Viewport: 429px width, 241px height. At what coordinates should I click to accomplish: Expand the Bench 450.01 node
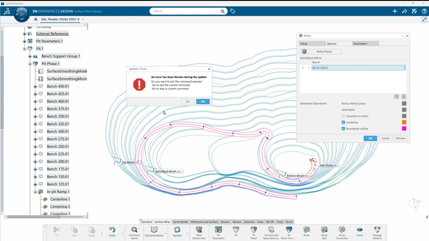(35, 86)
